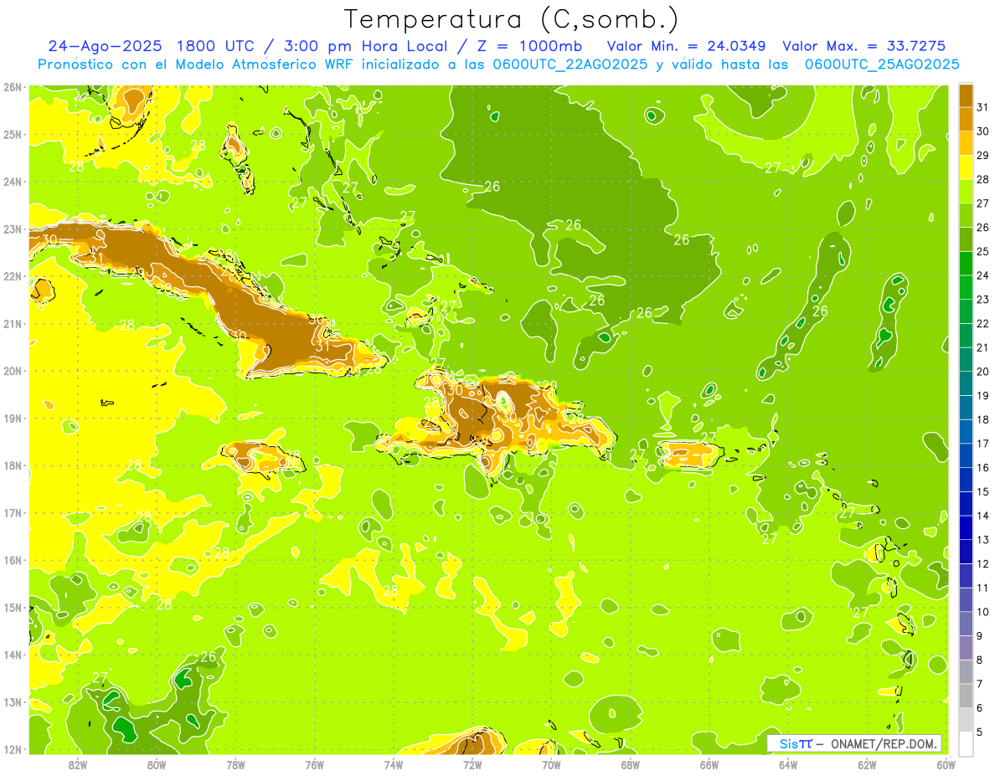Click the 19N latitude axis label
This screenshot has width=1005, height=776.
12,418
